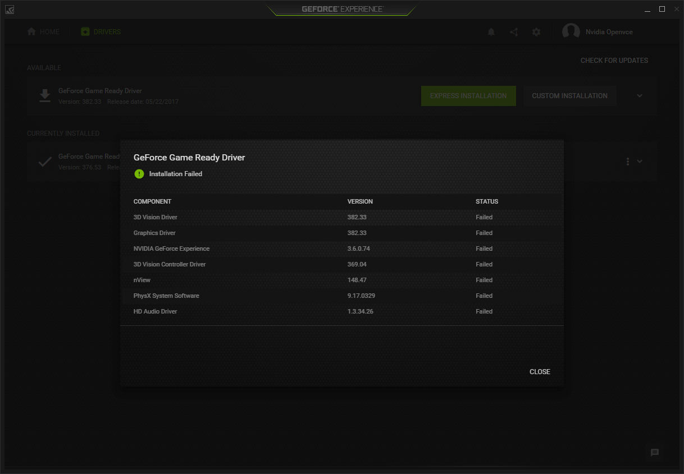
Task: Click the user avatar picture
Action: [x=571, y=32]
